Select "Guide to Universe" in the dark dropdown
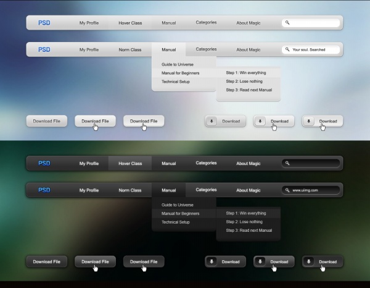 177,205
